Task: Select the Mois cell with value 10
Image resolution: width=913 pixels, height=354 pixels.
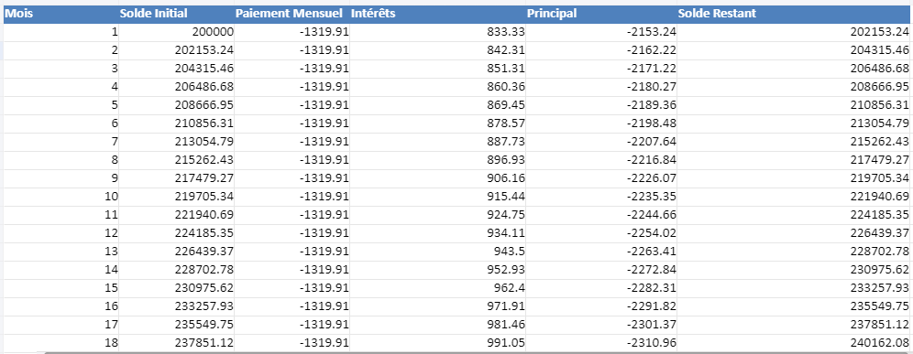Action: pyautogui.click(x=60, y=197)
